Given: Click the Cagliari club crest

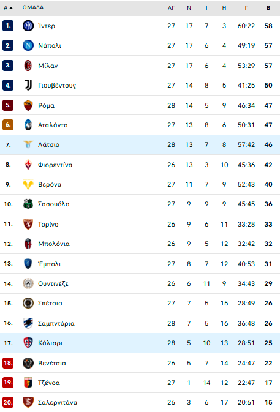Looking at the screenshot, I should point(28,343).
